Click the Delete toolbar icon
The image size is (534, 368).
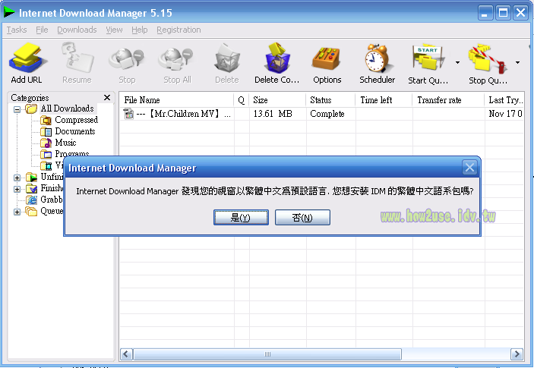(227, 58)
